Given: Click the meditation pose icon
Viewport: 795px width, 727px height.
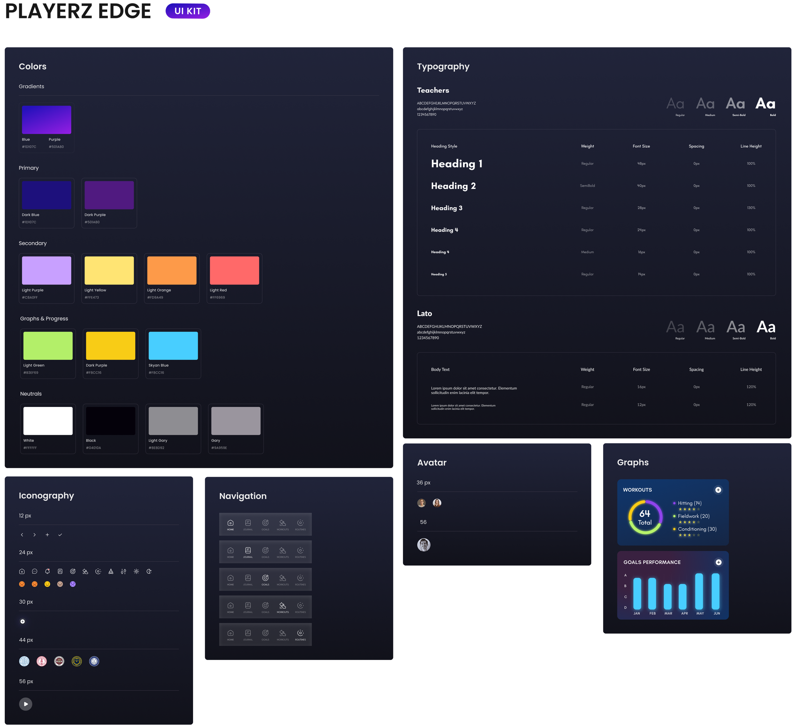Looking at the screenshot, I should [111, 571].
